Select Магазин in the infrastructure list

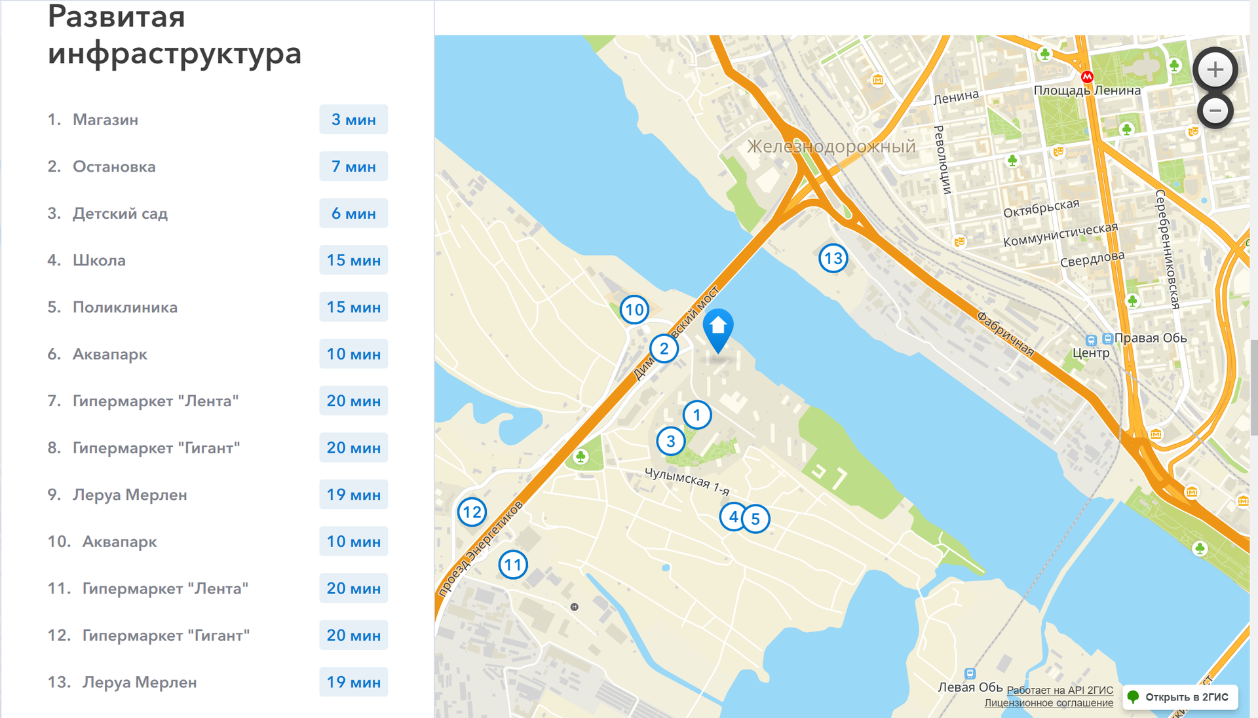pyautogui.click(x=105, y=120)
